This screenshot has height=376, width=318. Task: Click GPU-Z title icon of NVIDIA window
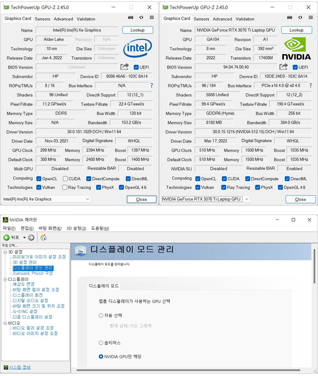click(165, 7)
